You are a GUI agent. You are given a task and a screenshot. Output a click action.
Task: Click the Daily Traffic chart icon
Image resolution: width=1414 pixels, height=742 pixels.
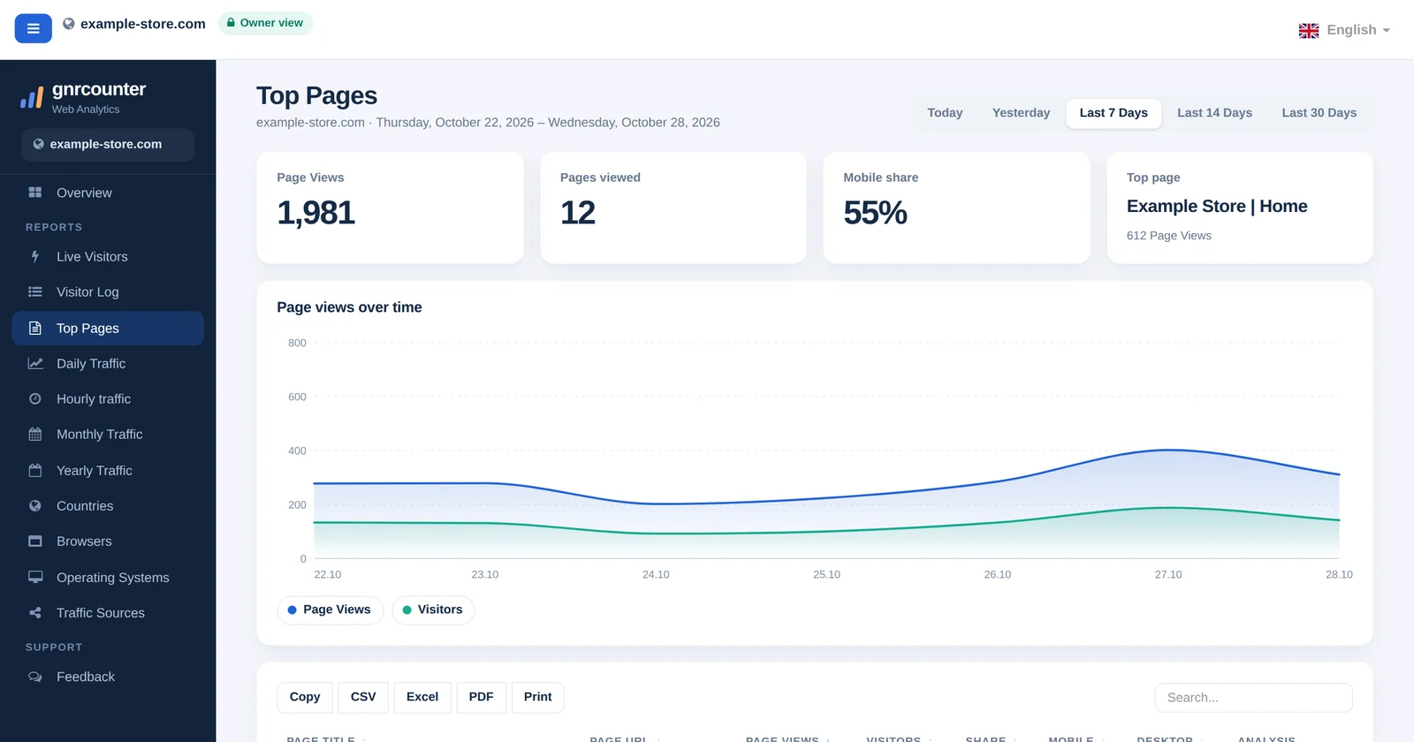point(35,363)
